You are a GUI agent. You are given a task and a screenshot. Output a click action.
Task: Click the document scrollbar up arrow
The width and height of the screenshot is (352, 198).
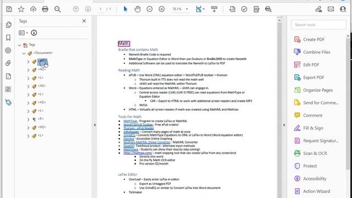click(x=279, y=20)
